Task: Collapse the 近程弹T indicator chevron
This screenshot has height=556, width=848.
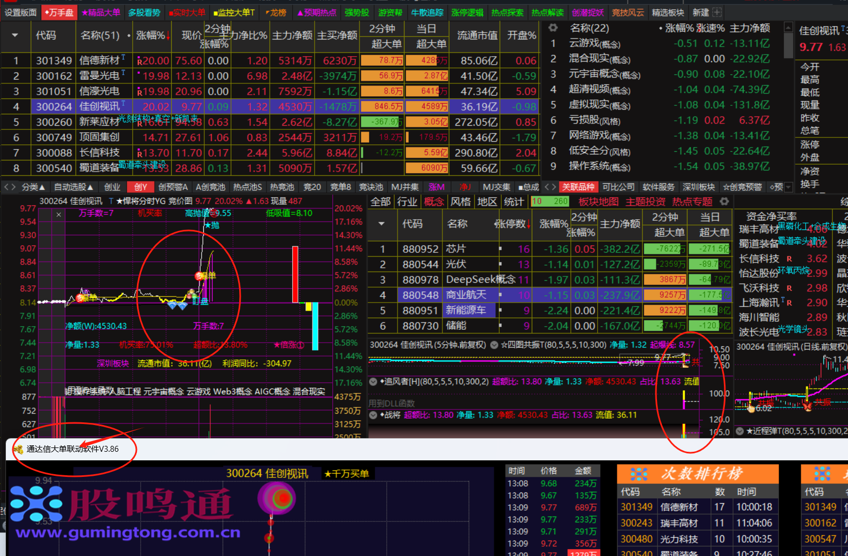Action: click(x=740, y=431)
